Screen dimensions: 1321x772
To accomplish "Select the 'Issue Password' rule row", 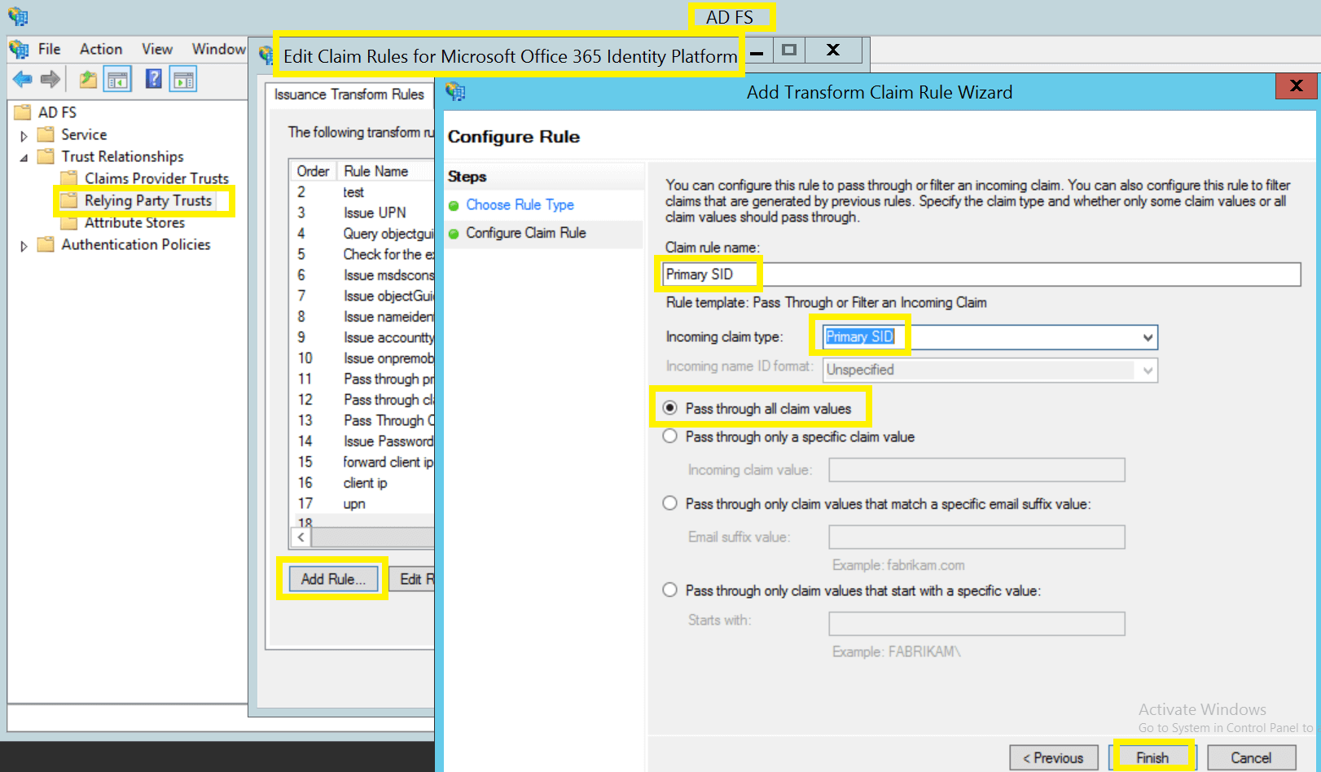I will tap(363, 441).
